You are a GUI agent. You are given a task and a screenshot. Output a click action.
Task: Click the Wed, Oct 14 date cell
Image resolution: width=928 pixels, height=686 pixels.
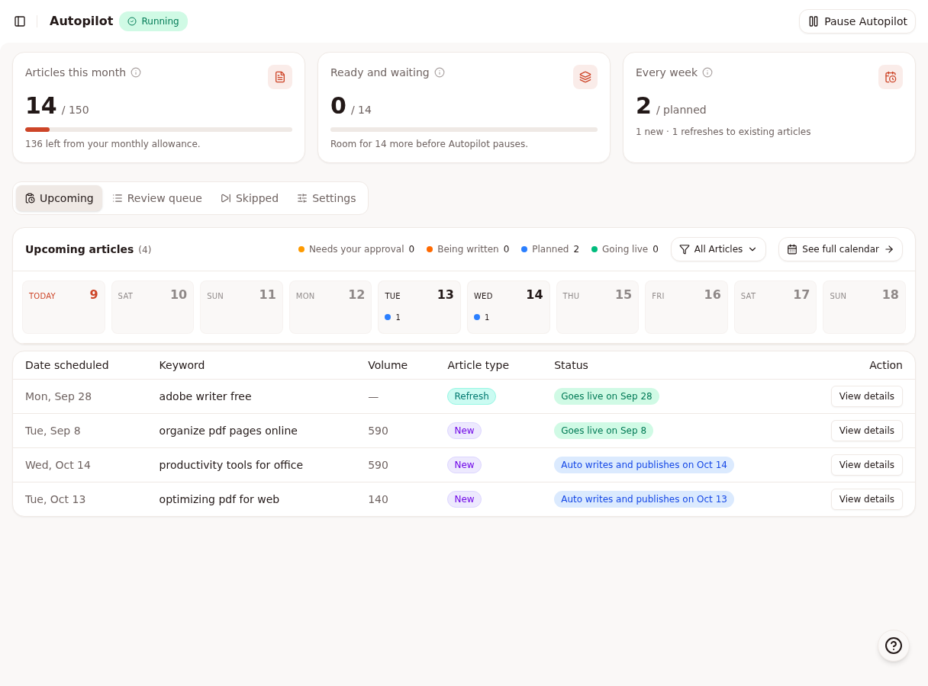click(x=58, y=465)
